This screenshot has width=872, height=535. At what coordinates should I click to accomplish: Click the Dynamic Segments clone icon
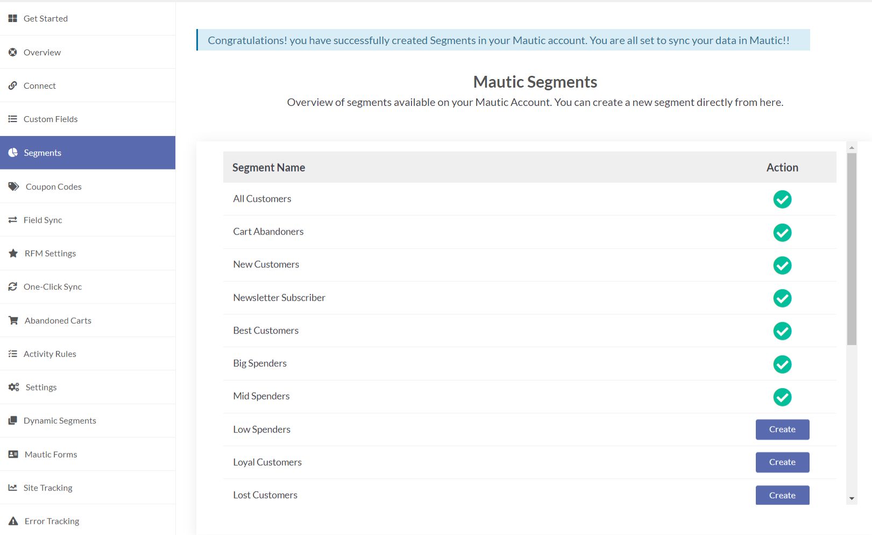pos(12,420)
